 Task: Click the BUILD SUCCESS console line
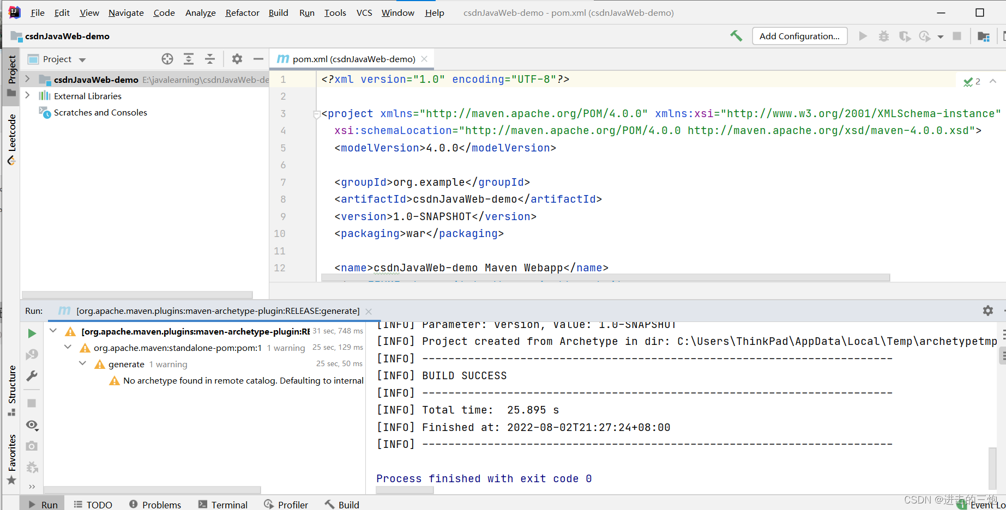(442, 375)
